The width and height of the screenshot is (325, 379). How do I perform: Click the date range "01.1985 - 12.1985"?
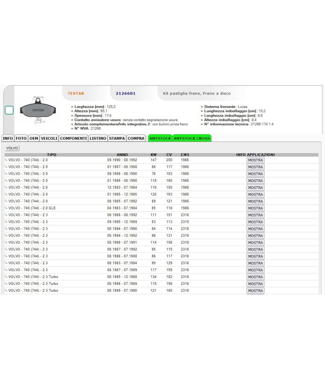[x=122, y=194]
